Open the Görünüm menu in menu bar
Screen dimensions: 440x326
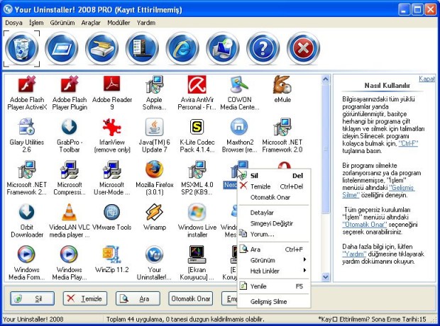(62, 23)
